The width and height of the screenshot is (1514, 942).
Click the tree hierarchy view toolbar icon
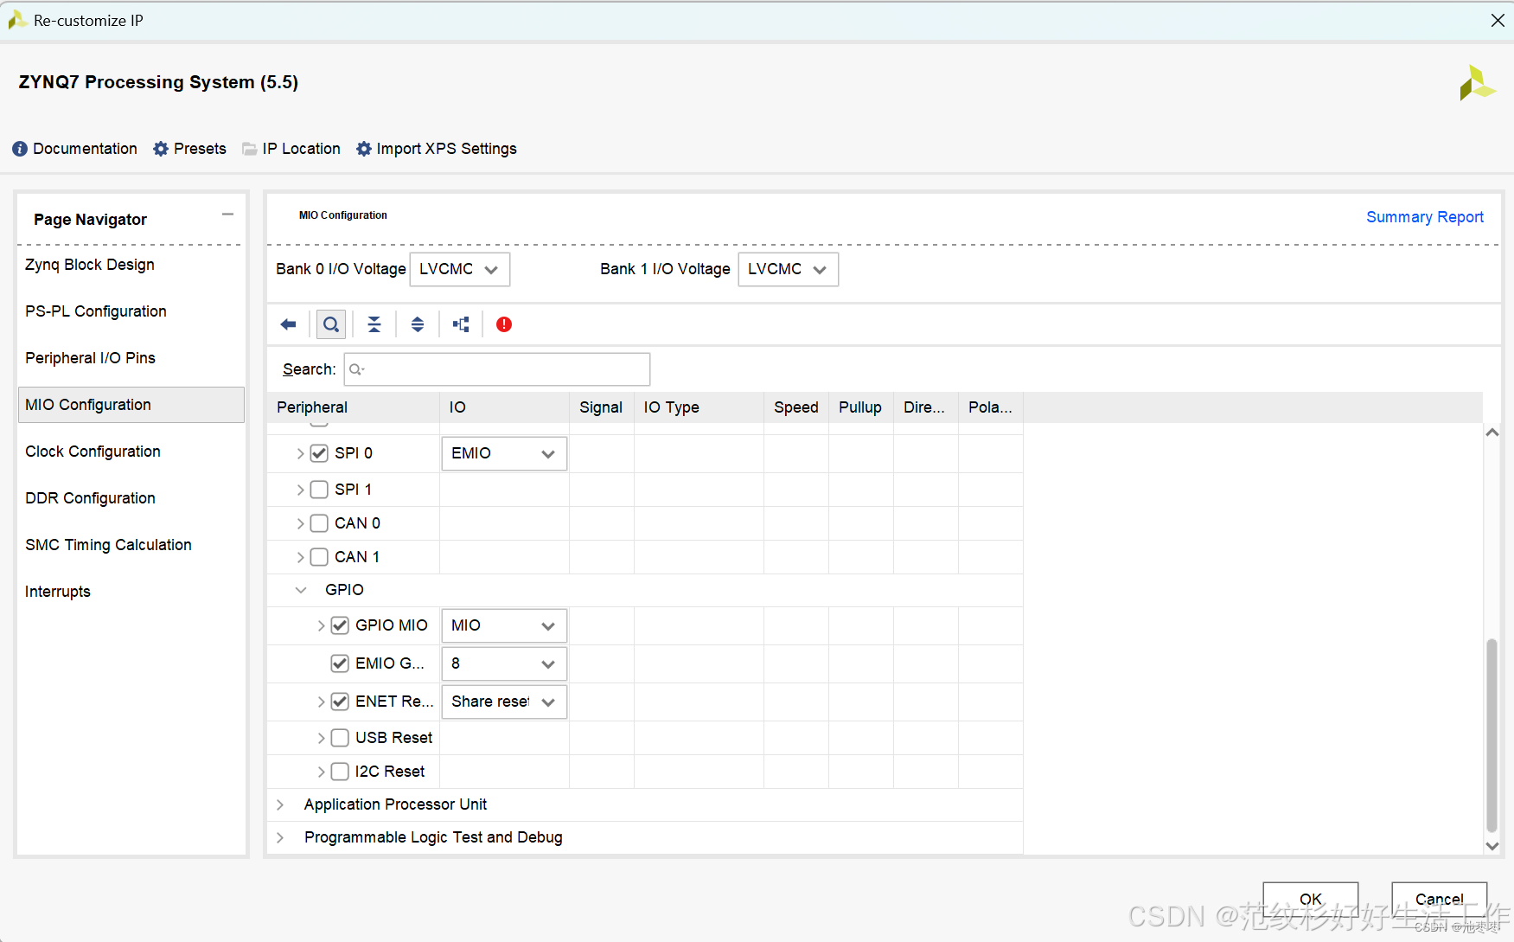[461, 324]
